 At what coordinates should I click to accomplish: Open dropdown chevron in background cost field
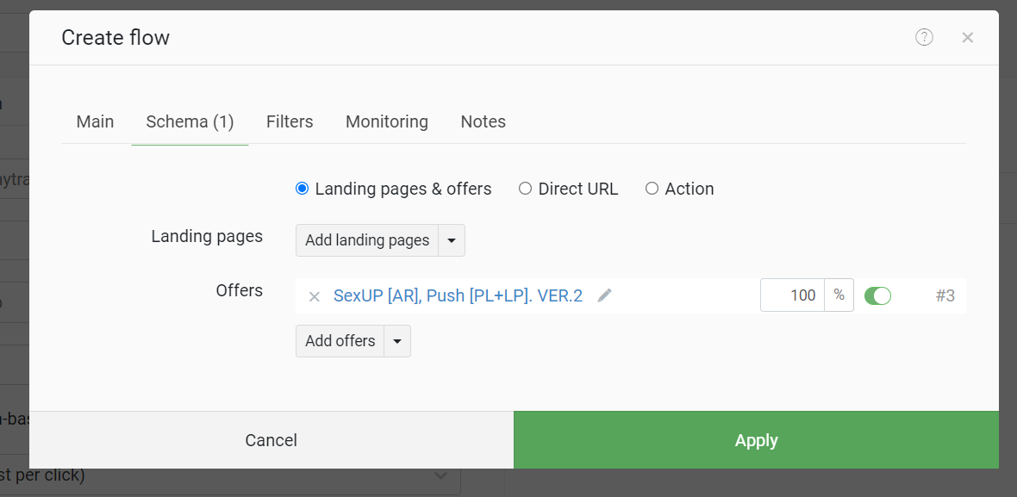coord(440,475)
